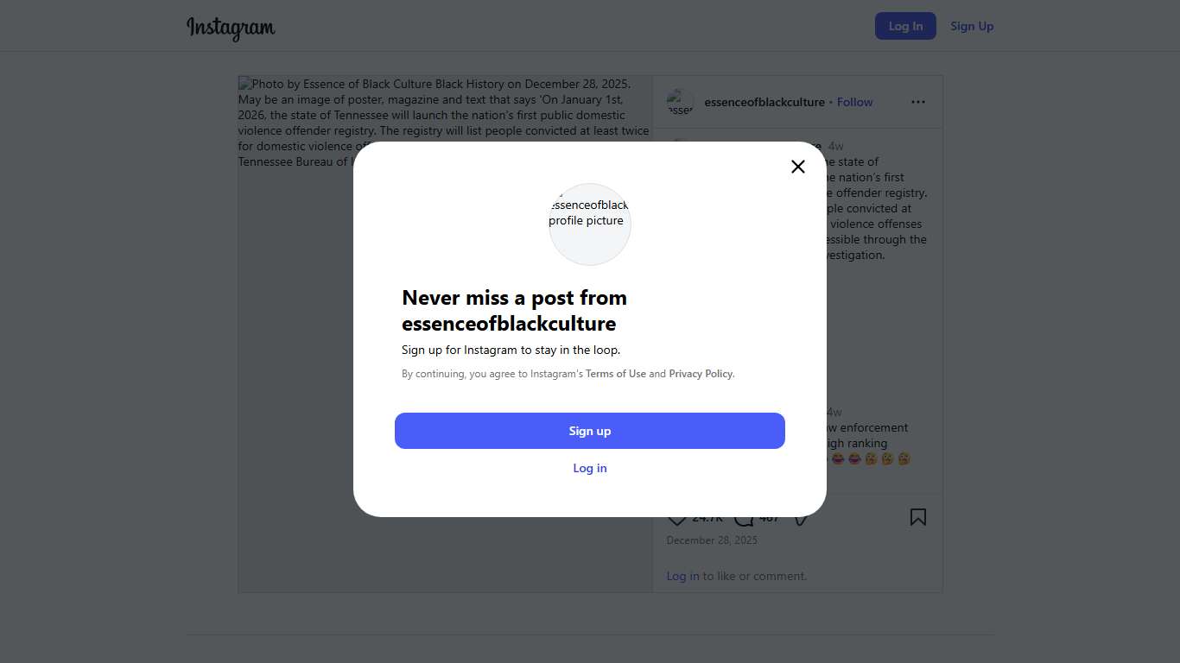This screenshot has height=663, width=1180.
Task: Click Log in to like or comment
Action: pyautogui.click(x=682, y=576)
